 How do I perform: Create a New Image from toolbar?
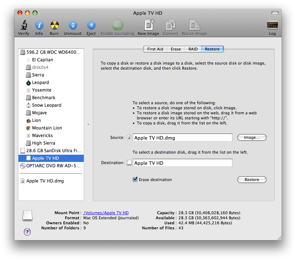tap(148, 25)
